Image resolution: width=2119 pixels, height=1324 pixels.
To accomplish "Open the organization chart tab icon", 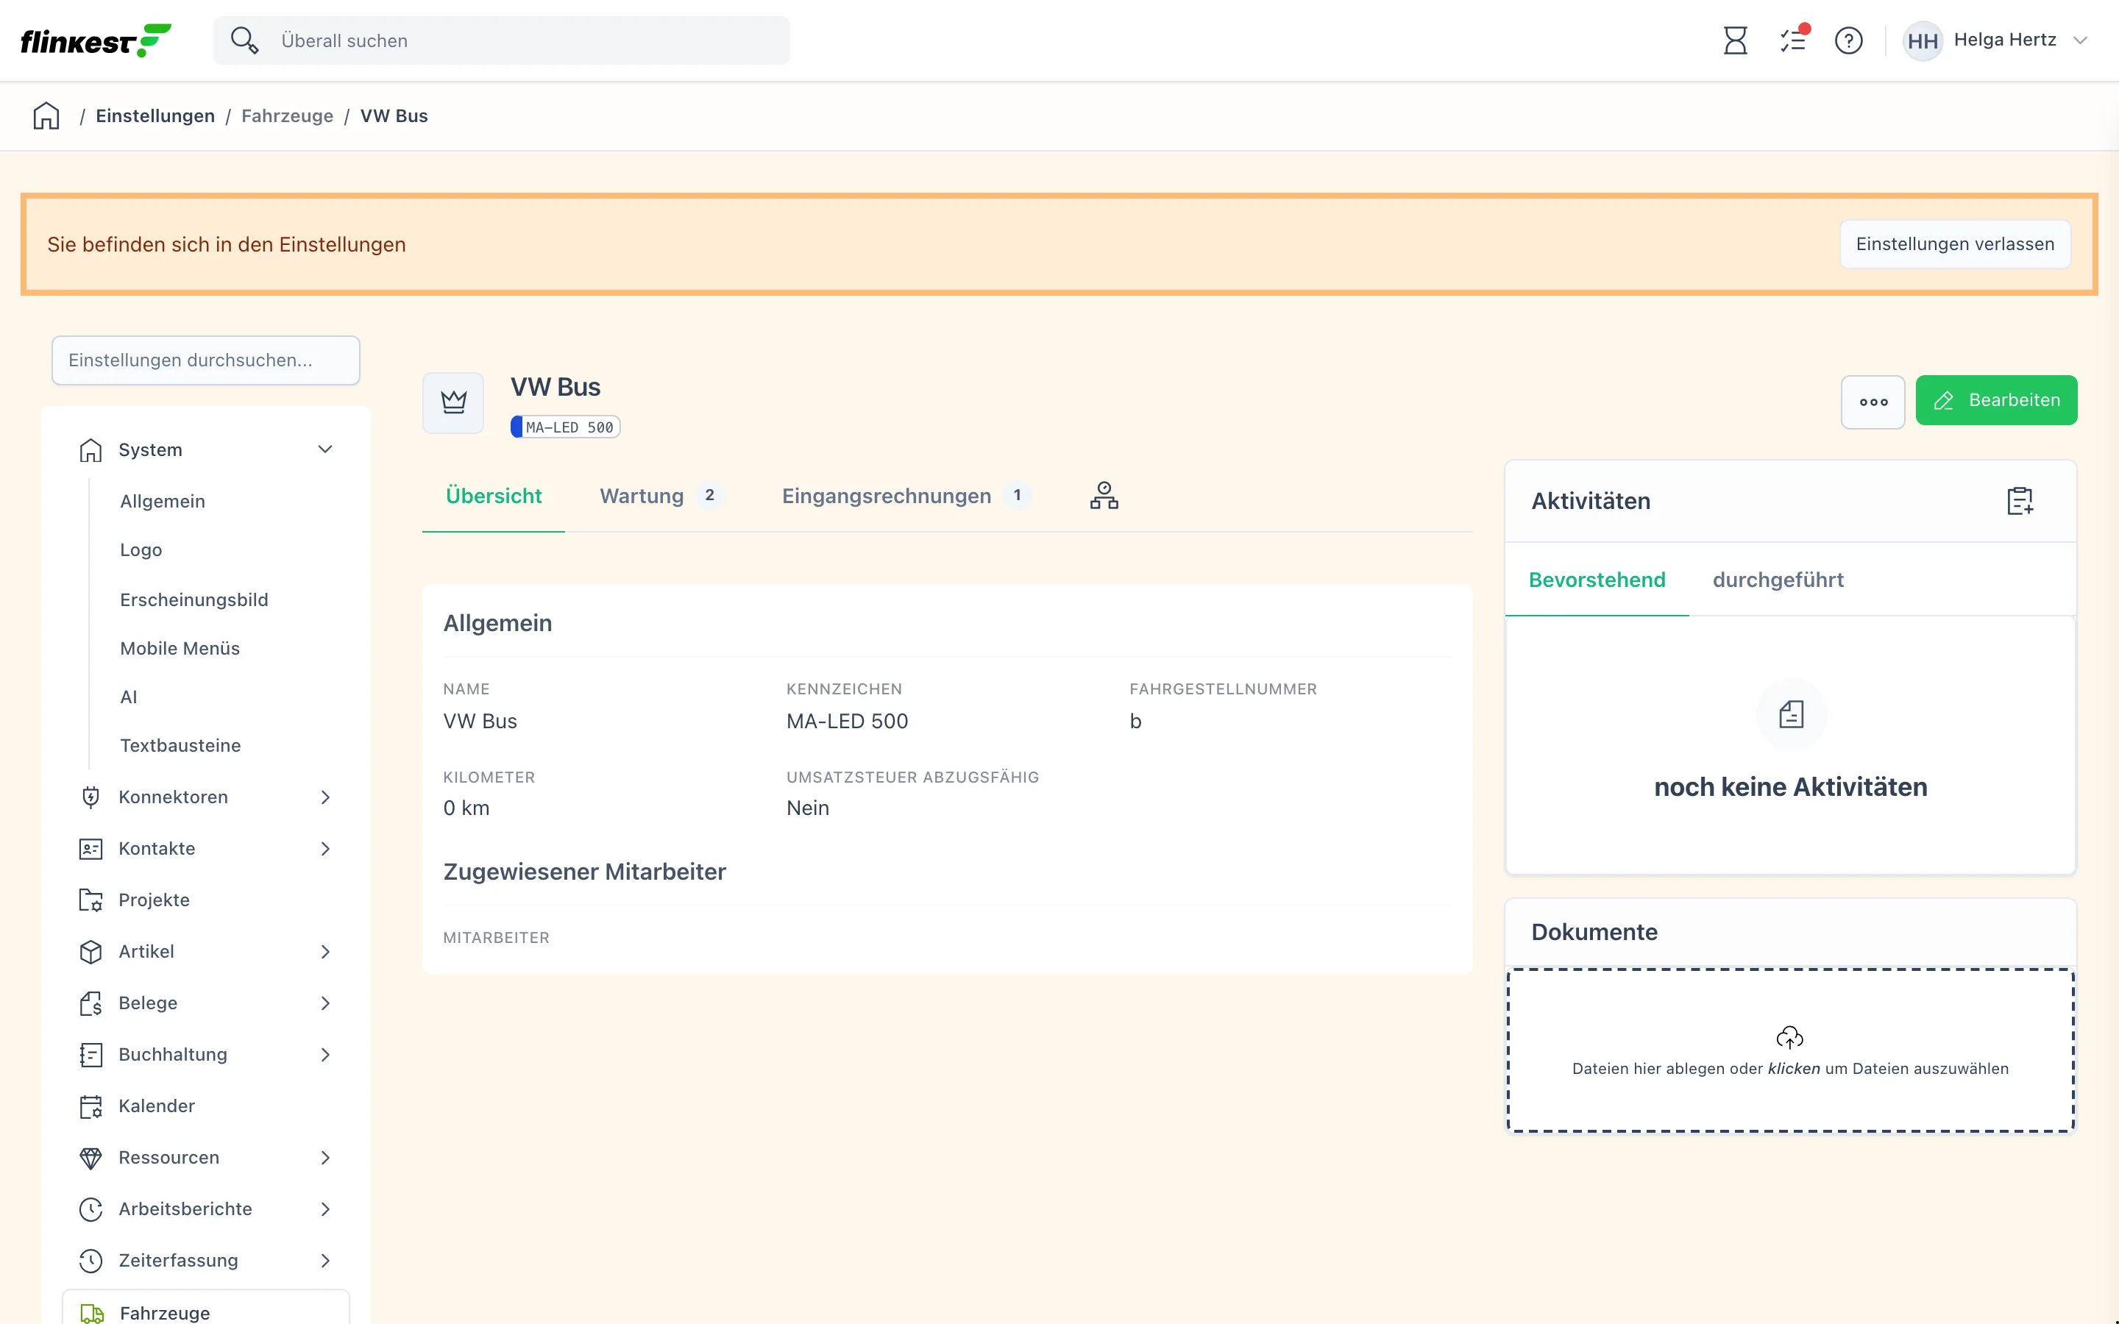I will (1104, 496).
